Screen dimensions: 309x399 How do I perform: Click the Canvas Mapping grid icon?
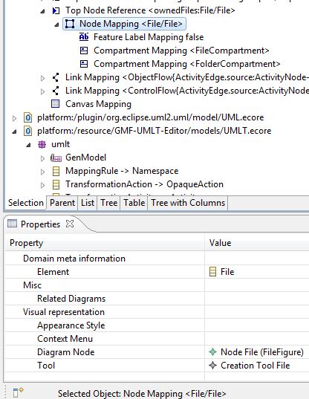(x=56, y=104)
